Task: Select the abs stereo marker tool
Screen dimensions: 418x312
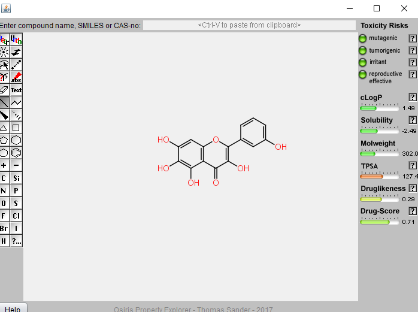Action: [16, 77]
